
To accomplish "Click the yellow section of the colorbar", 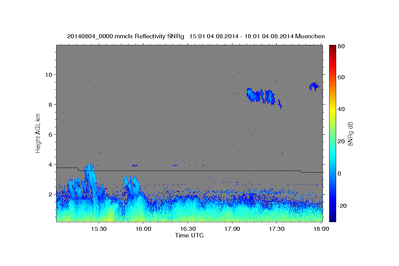I will (x=332, y=110).
